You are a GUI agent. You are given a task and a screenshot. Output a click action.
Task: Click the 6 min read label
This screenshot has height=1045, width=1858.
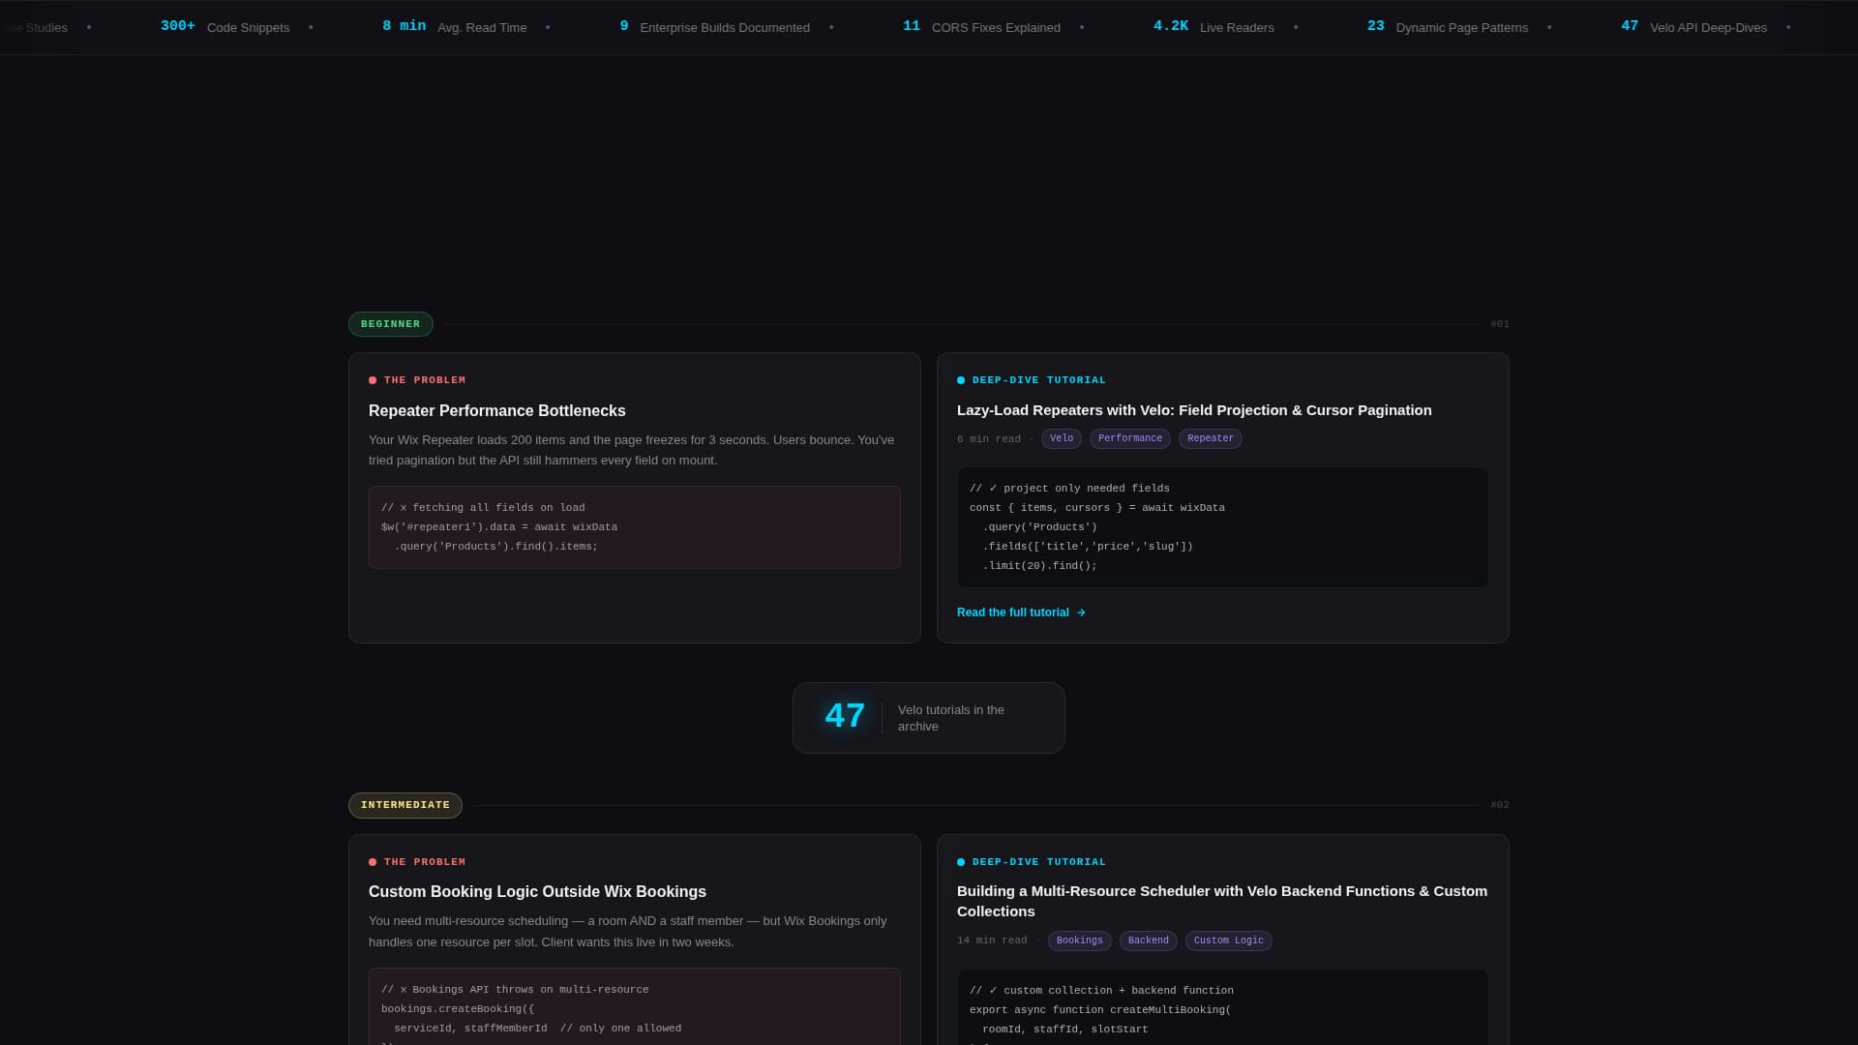coord(989,439)
